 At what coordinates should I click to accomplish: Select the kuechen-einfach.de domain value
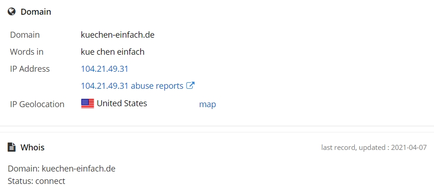pos(117,35)
